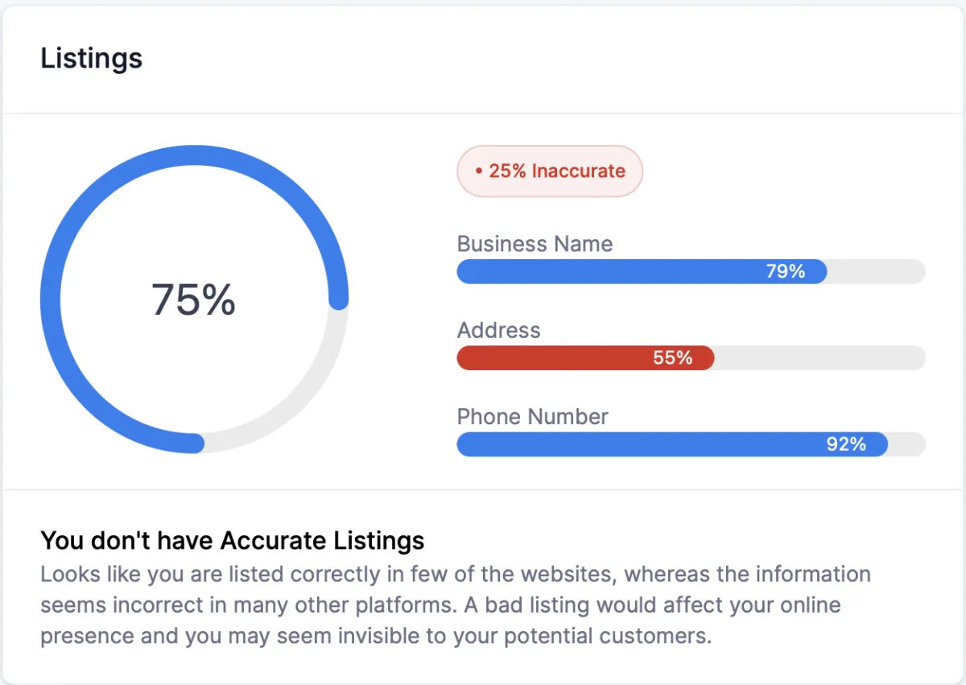Image resolution: width=966 pixels, height=685 pixels.
Task: Click the gray remainder of the Address bar
Action: (819, 357)
